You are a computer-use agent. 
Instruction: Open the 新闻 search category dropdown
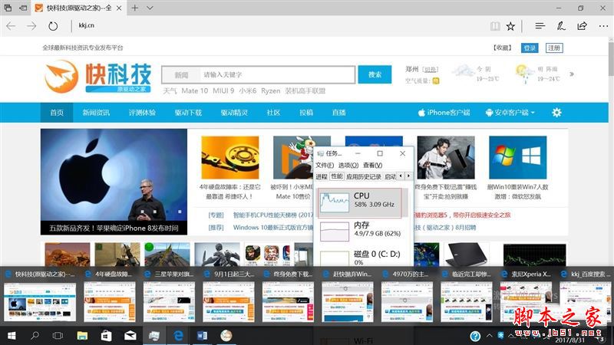[x=181, y=74]
